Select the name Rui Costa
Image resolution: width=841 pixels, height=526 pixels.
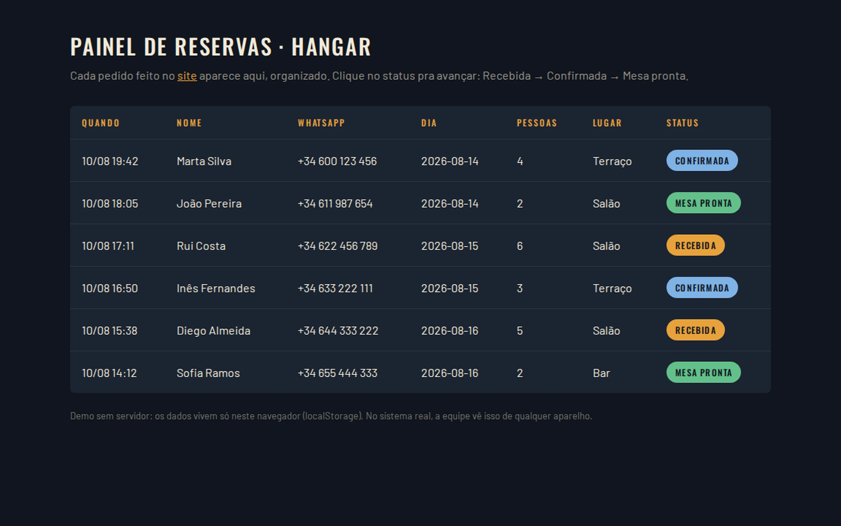[201, 246]
